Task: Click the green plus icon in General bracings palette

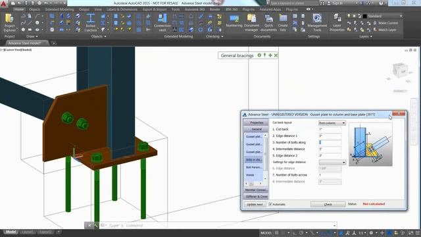Action: pyautogui.click(x=270, y=55)
